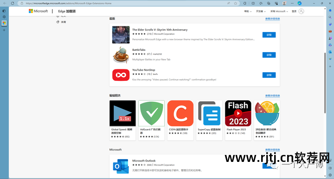Open tab actions menu in vertical tabs
Image resolution: width=334 pixels, height=179 pixels.
pyautogui.click(x=4, y=11)
